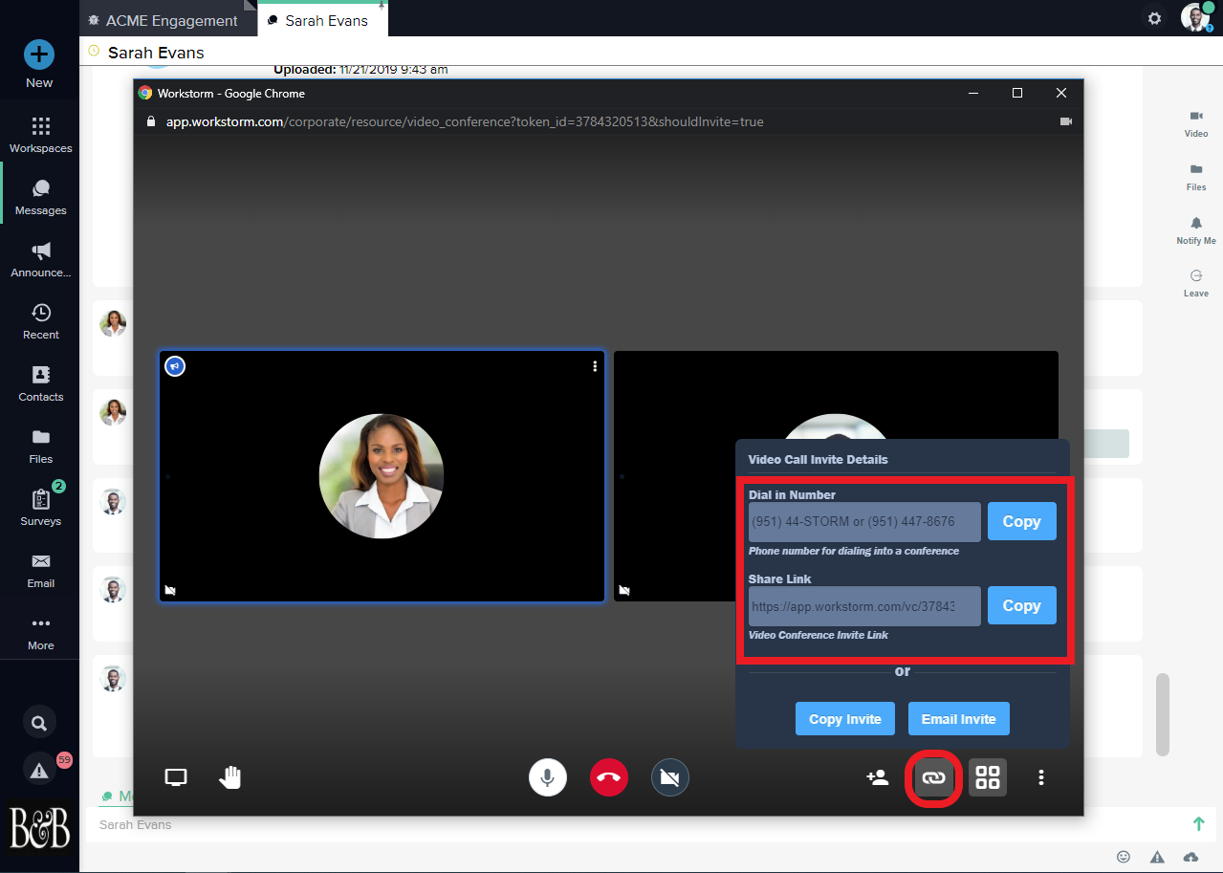Viewport: 1223px width, 873px height.
Task: Share screen in video call
Action: 176,777
